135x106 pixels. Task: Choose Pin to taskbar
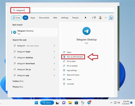(70, 66)
